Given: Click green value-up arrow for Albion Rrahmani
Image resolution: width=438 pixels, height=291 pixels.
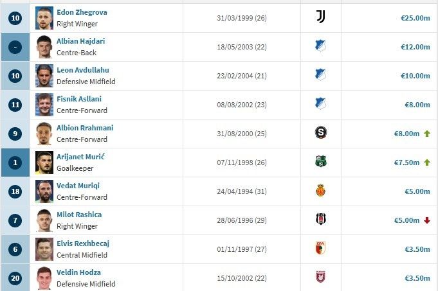Looking at the screenshot, I should pos(426,134).
